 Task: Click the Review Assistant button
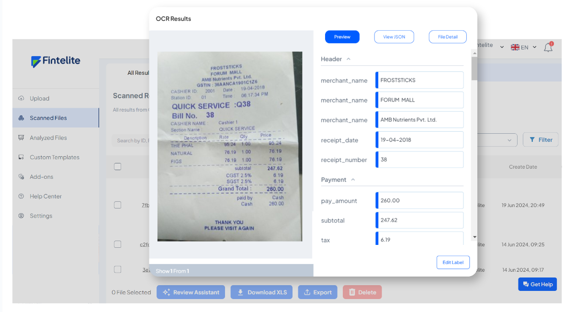191,292
